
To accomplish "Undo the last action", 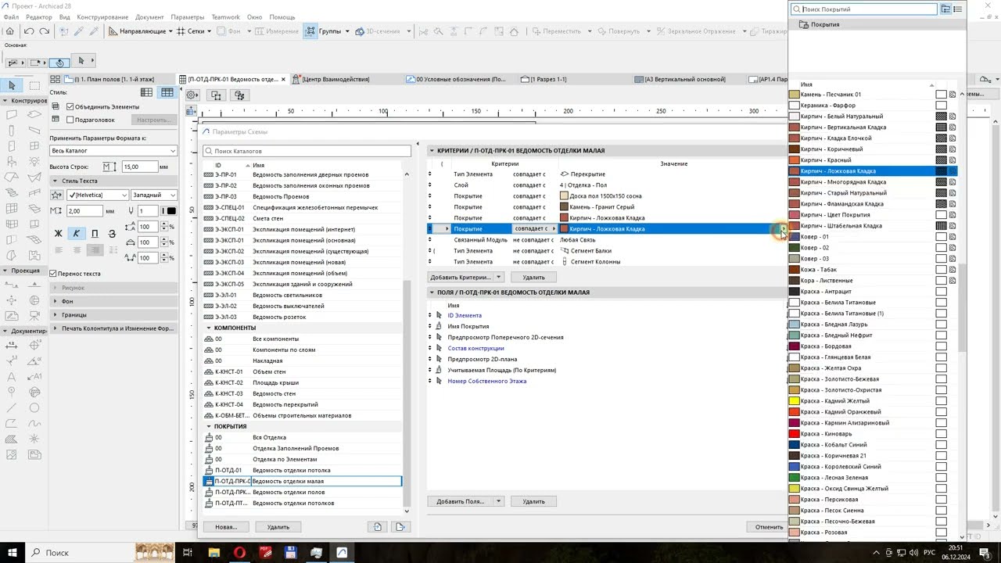I will (x=29, y=31).
